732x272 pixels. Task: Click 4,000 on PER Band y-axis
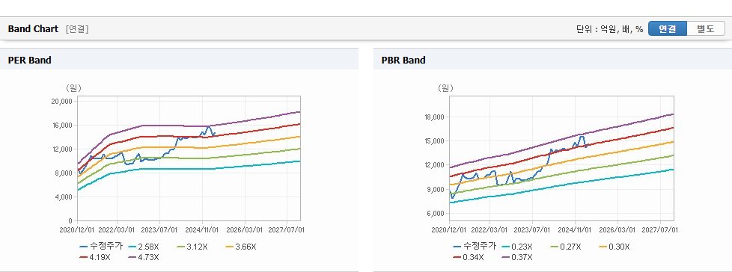point(64,197)
